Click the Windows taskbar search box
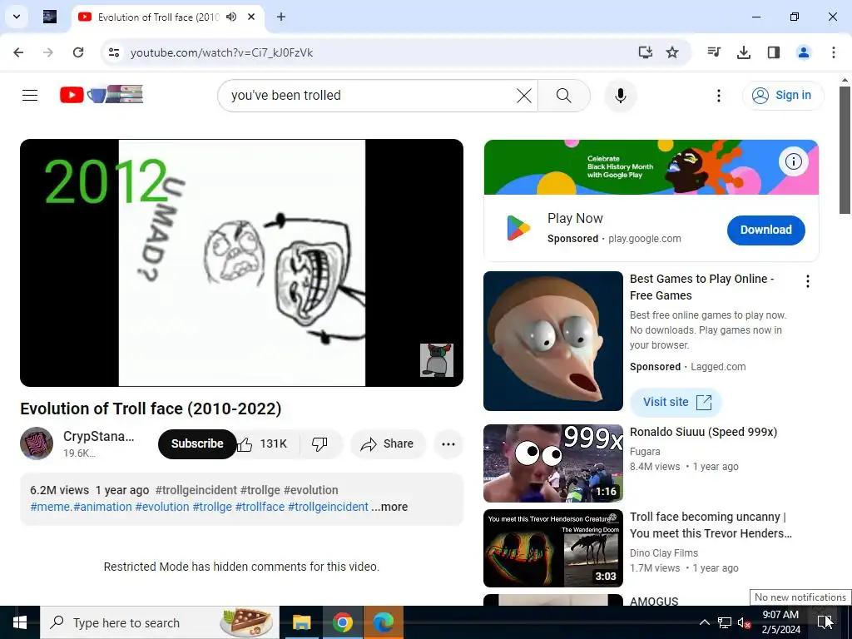 pos(160,622)
